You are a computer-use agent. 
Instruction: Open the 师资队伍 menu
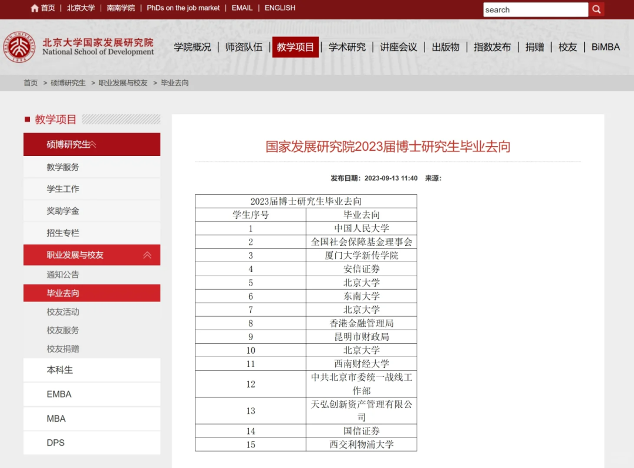[244, 48]
